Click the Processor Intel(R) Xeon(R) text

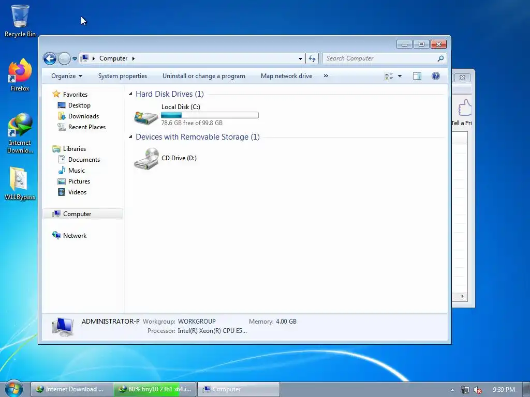(197, 331)
